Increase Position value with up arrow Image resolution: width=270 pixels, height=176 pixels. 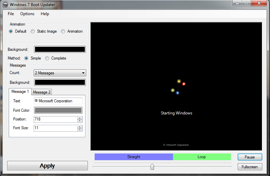click(x=80, y=118)
